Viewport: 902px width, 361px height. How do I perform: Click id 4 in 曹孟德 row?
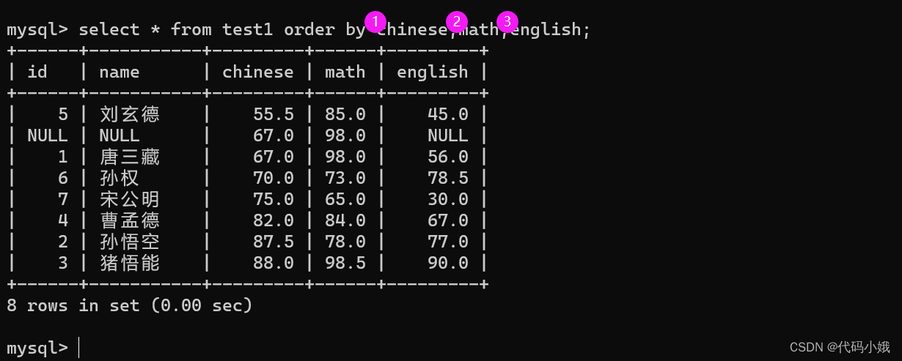[x=63, y=220]
